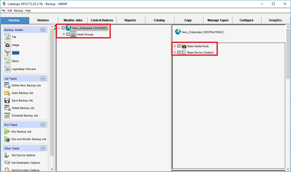
Task: Open Agentless VMware backup mode icon
Action: [x=8, y=69]
